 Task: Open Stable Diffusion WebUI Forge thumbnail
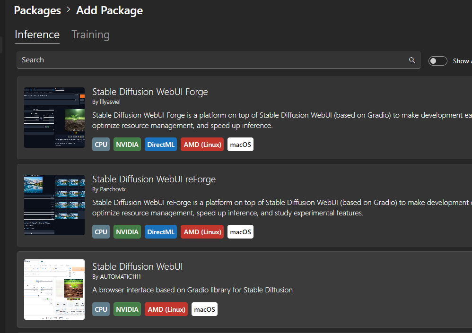coord(54,118)
